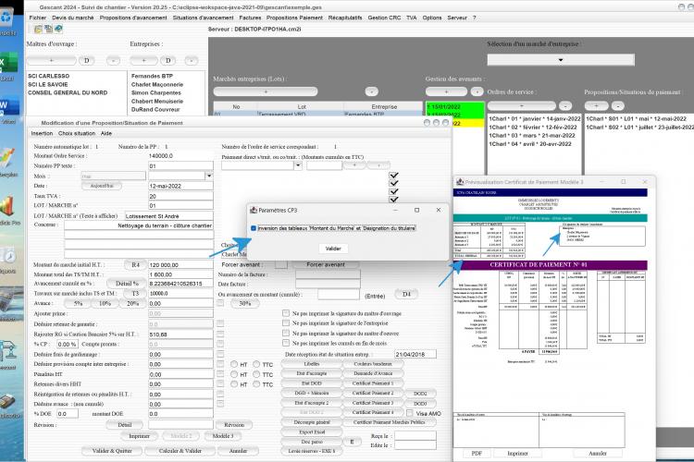
Task: Click the Taux TVA input field
Action: (180, 196)
